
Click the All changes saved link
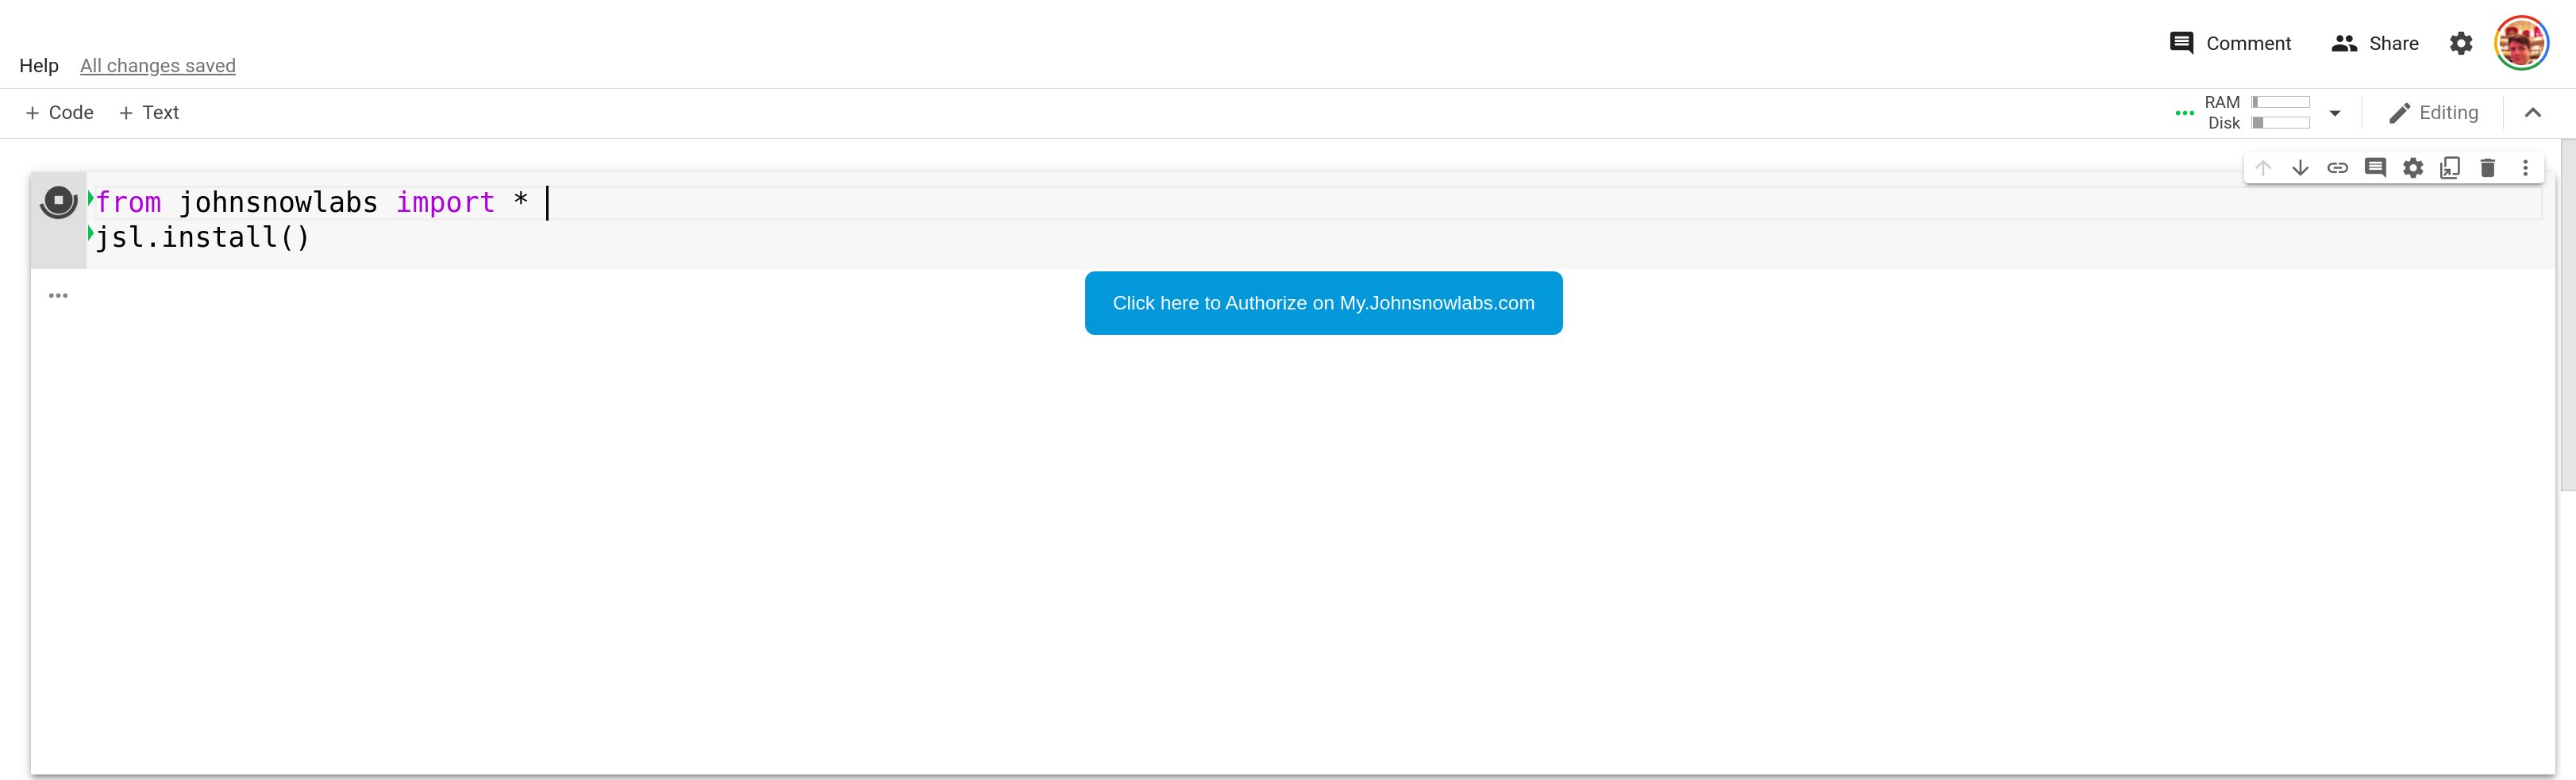tap(157, 66)
